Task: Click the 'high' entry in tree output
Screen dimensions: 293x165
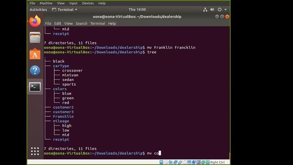Action: 67,126
